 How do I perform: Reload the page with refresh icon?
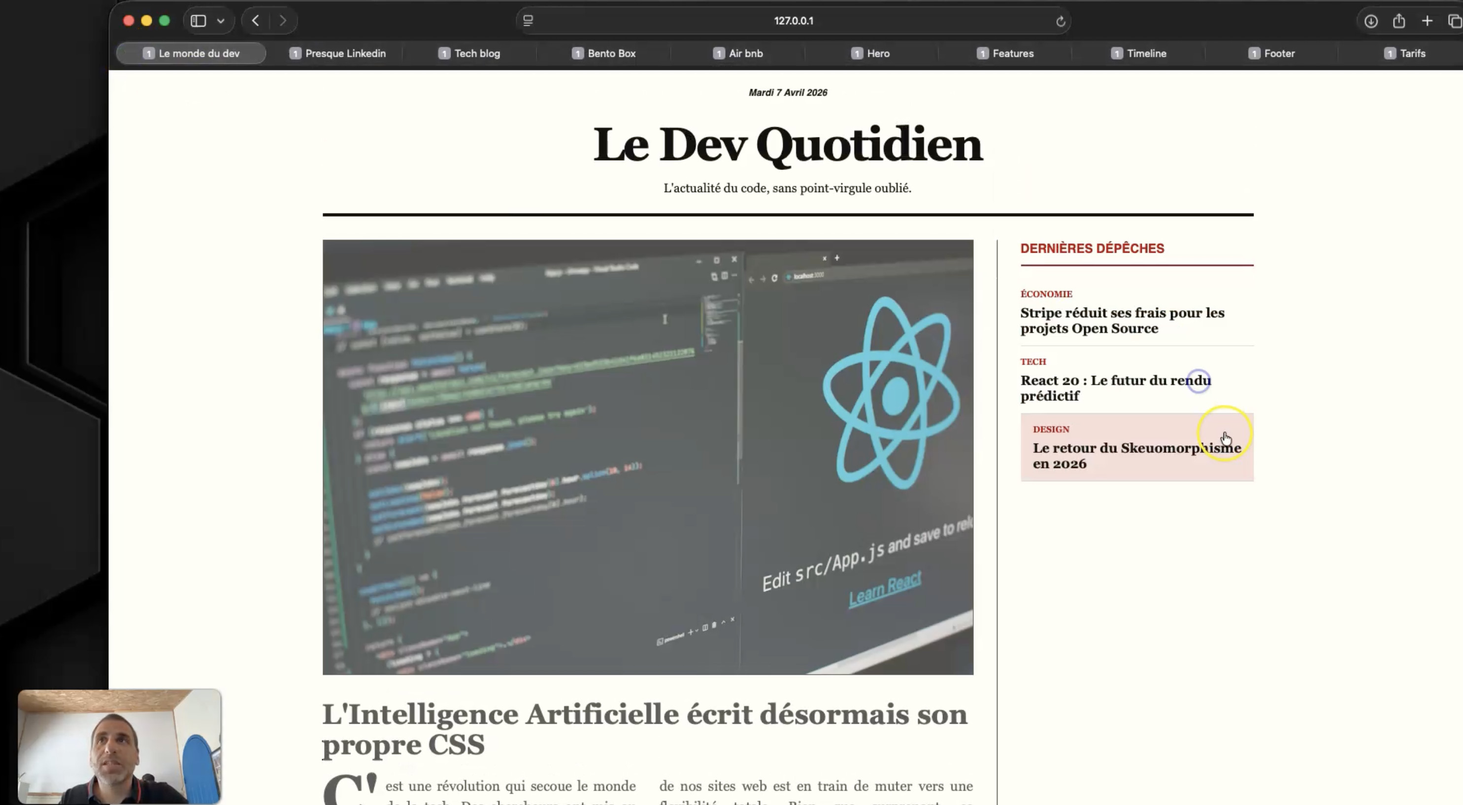coord(1061,22)
